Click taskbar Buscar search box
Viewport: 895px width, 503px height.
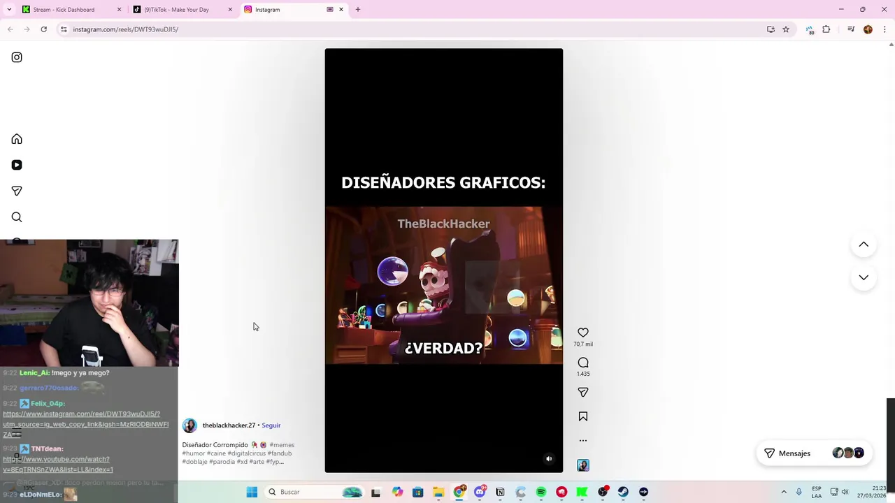(x=315, y=492)
